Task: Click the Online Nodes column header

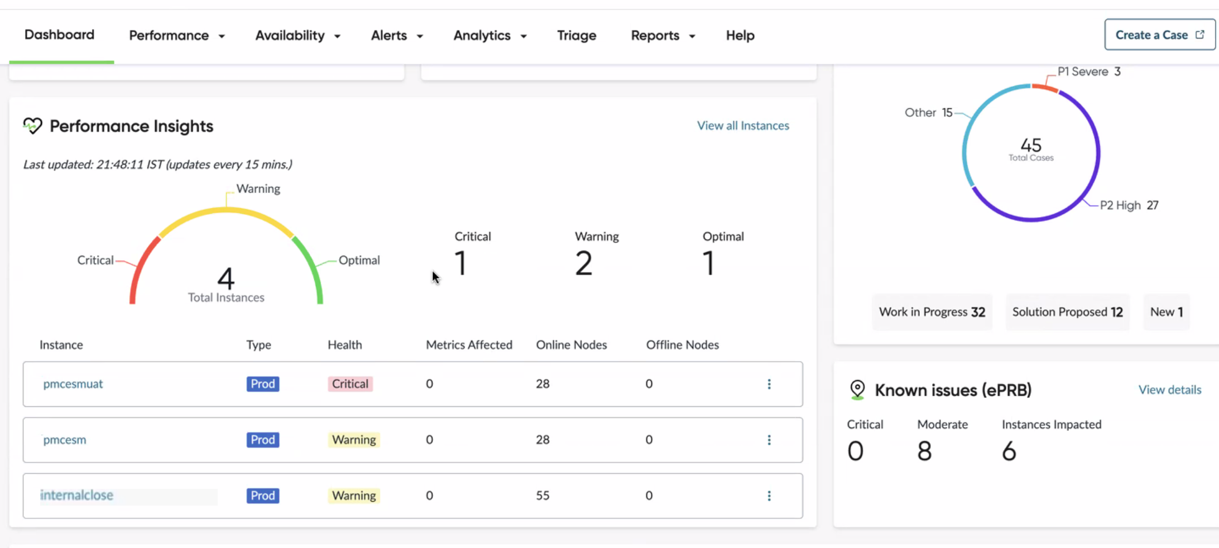Action: click(x=572, y=345)
